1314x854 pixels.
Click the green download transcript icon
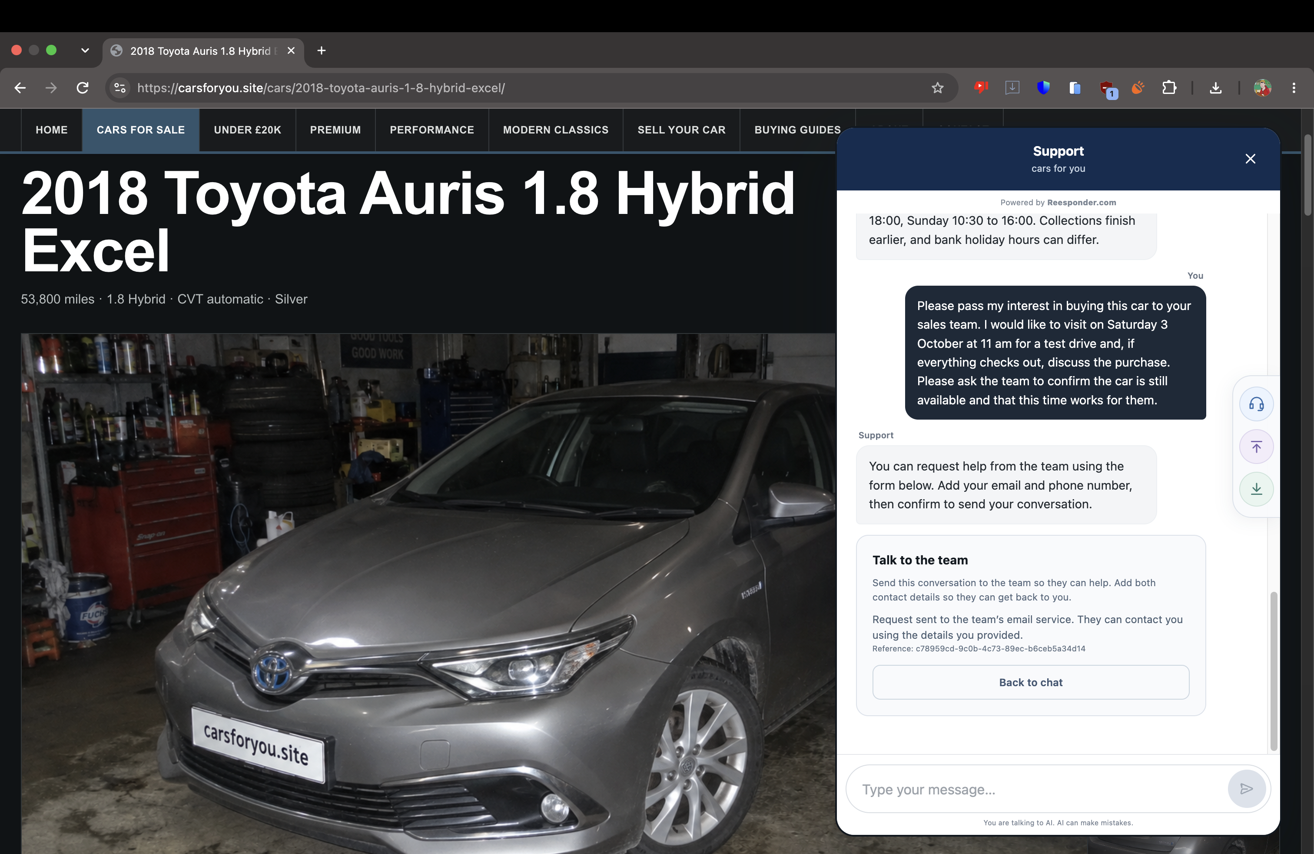tap(1257, 490)
